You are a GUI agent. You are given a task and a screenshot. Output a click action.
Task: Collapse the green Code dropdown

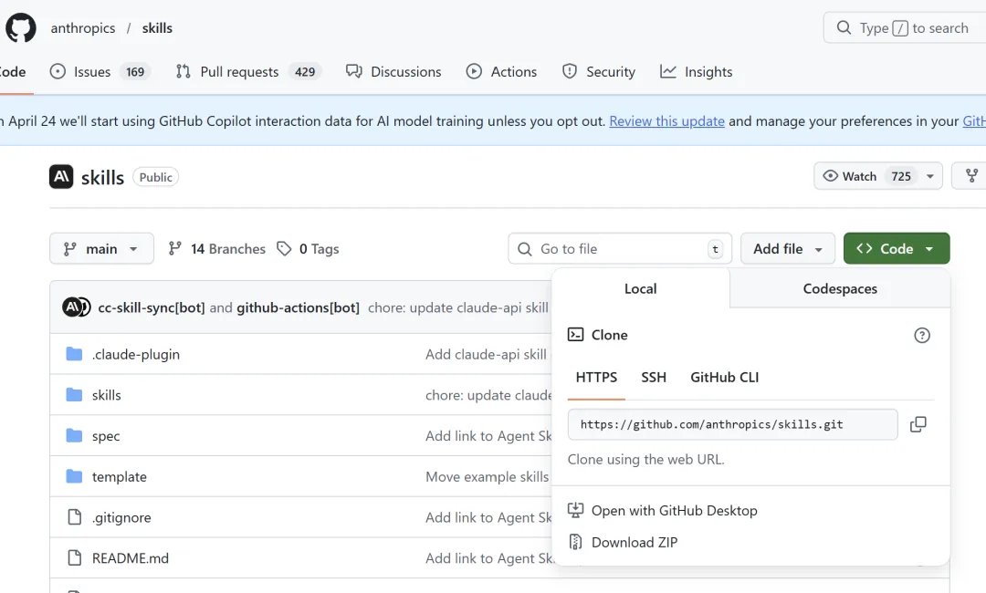(896, 249)
